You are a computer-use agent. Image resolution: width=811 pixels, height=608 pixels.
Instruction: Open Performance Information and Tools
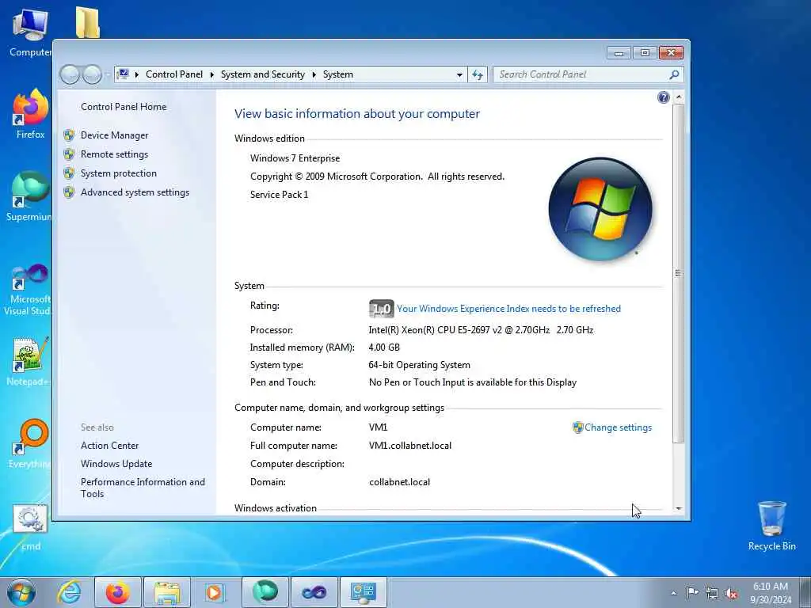point(143,488)
